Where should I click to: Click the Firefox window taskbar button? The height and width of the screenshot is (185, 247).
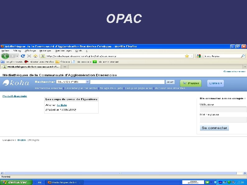[64, 182]
